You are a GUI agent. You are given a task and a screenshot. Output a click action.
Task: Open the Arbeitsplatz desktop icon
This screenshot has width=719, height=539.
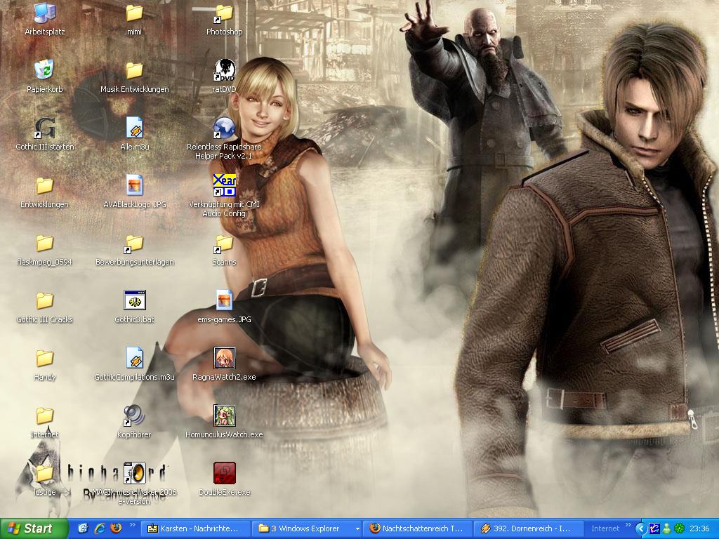pyautogui.click(x=44, y=13)
